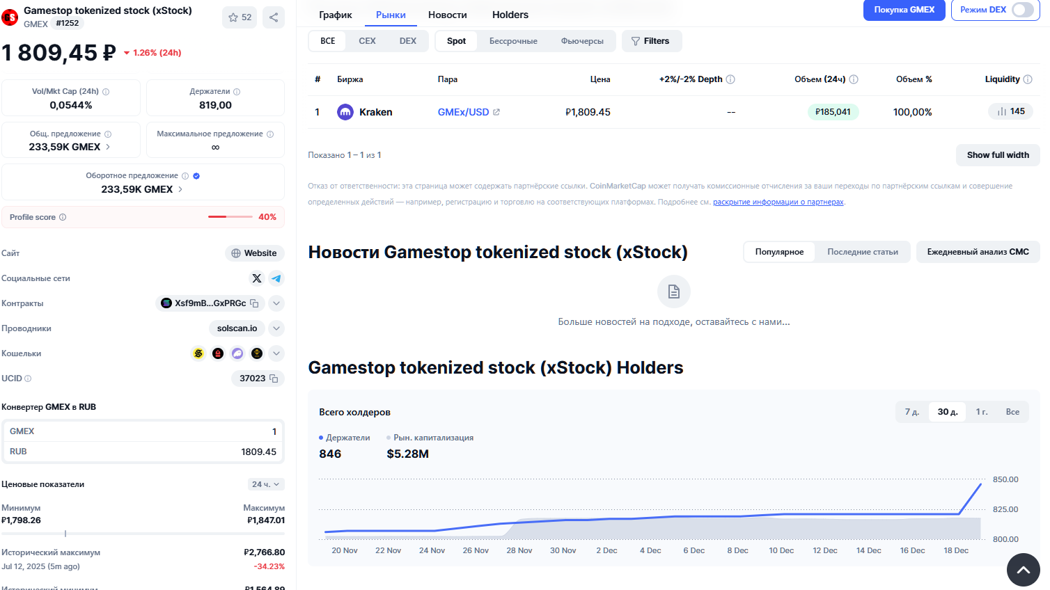Click the Liquidity info icon

1028,79
